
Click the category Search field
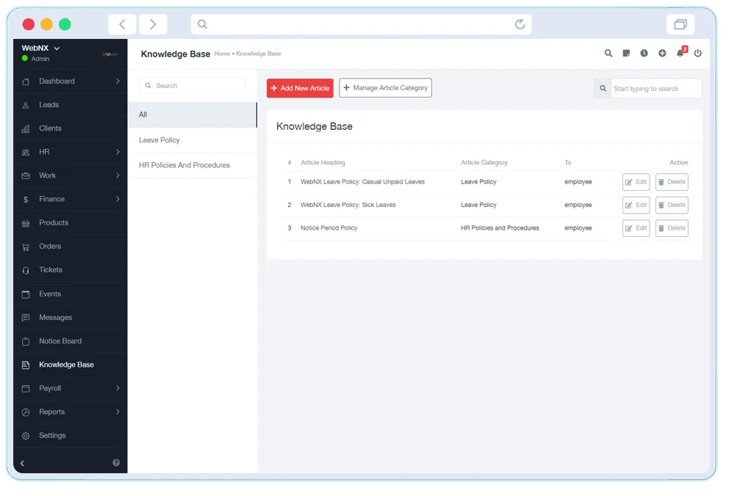click(x=192, y=86)
